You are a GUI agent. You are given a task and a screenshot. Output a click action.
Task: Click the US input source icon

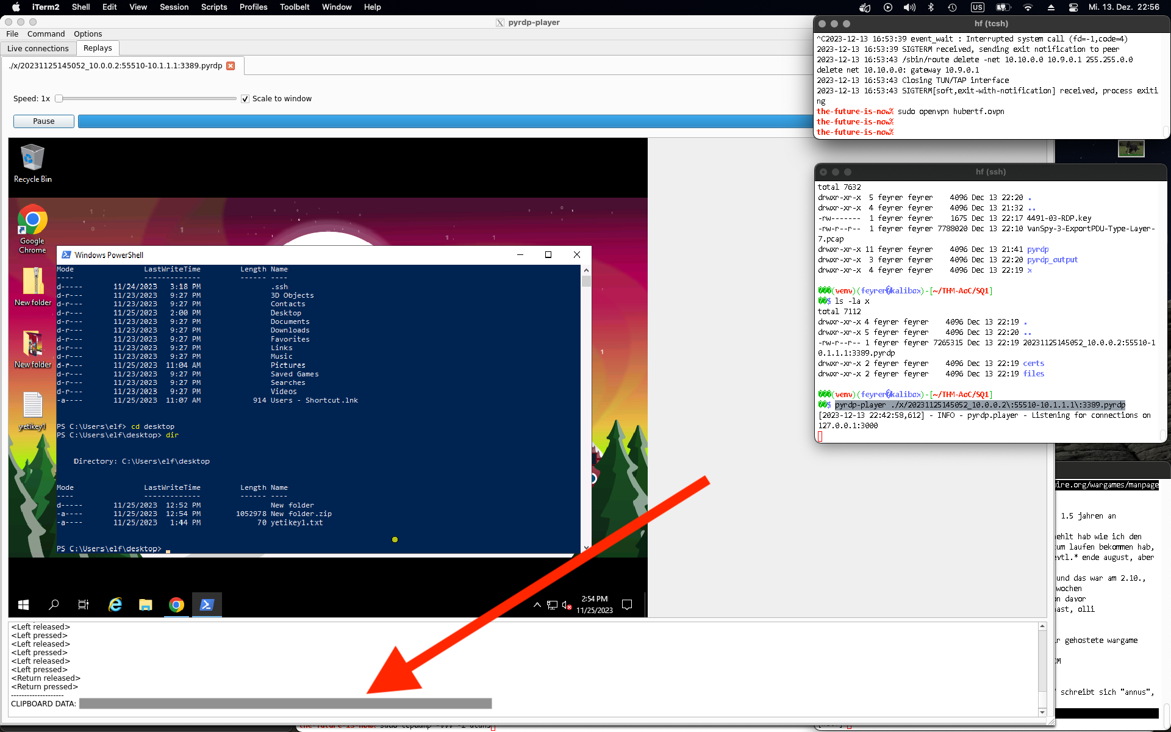[x=978, y=7]
